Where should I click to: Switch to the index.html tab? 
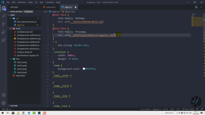click(x=51, y=7)
